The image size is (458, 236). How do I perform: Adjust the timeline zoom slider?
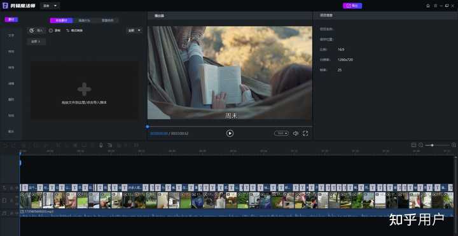[x=437, y=145]
